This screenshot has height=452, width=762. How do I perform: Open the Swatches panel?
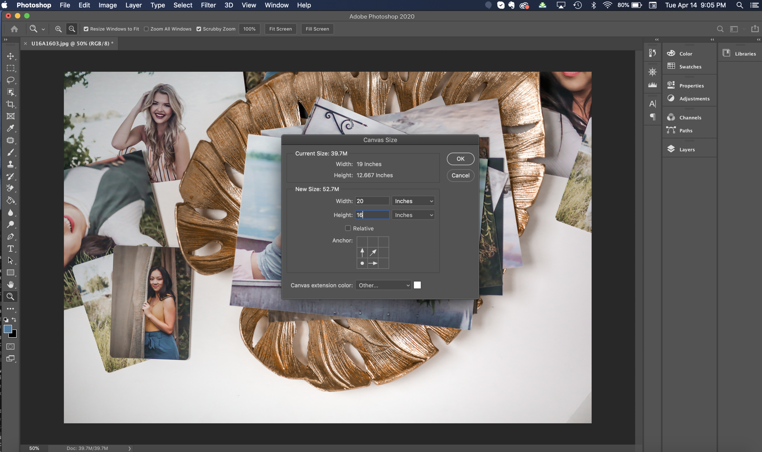click(x=690, y=66)
